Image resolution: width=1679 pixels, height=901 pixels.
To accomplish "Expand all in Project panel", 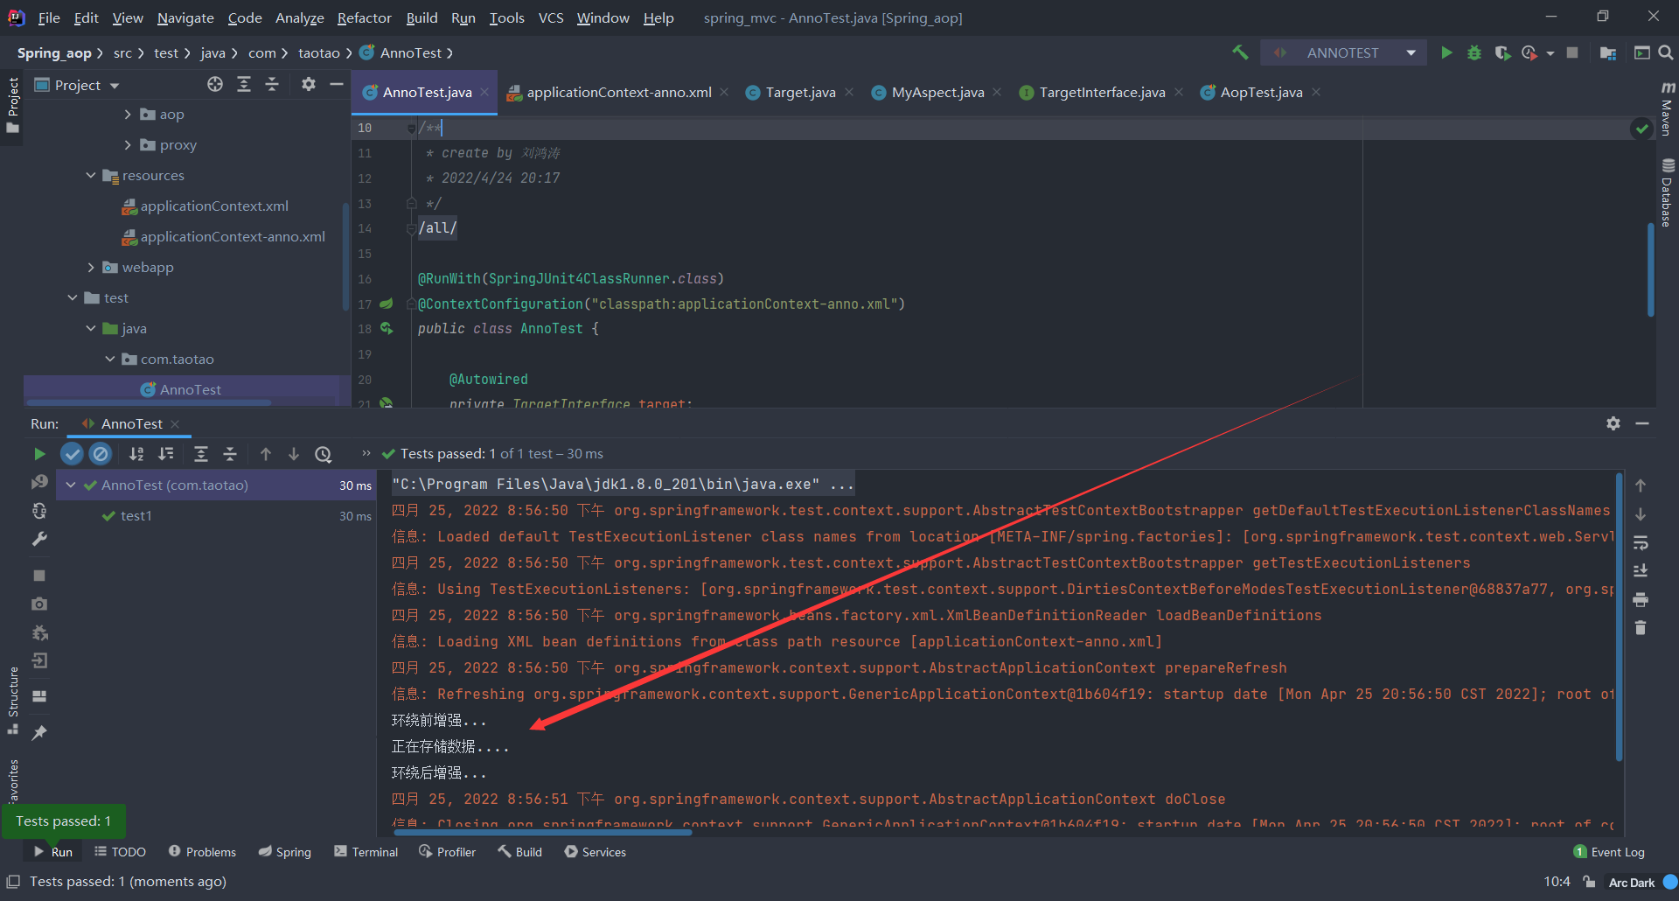I will pos(244,84).
